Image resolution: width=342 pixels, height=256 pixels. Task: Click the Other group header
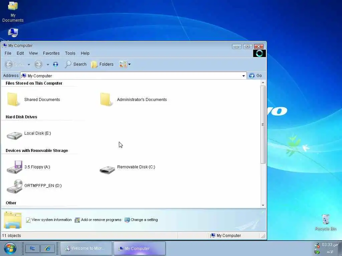pos(11,203)
